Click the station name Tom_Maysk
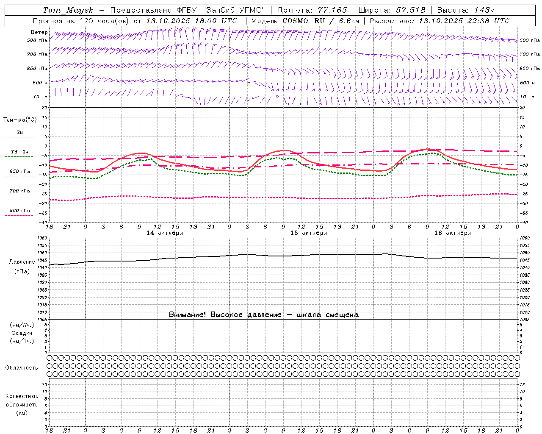 point(68,10)
